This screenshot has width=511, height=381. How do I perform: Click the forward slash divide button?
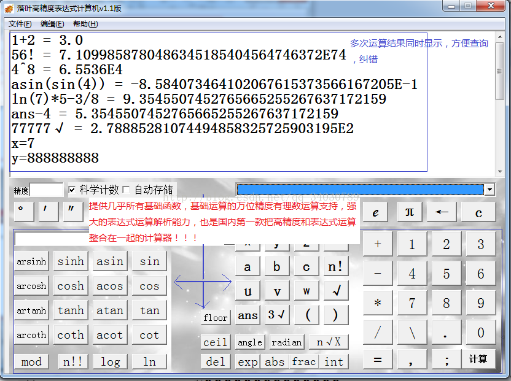click(x=378, y=332)
